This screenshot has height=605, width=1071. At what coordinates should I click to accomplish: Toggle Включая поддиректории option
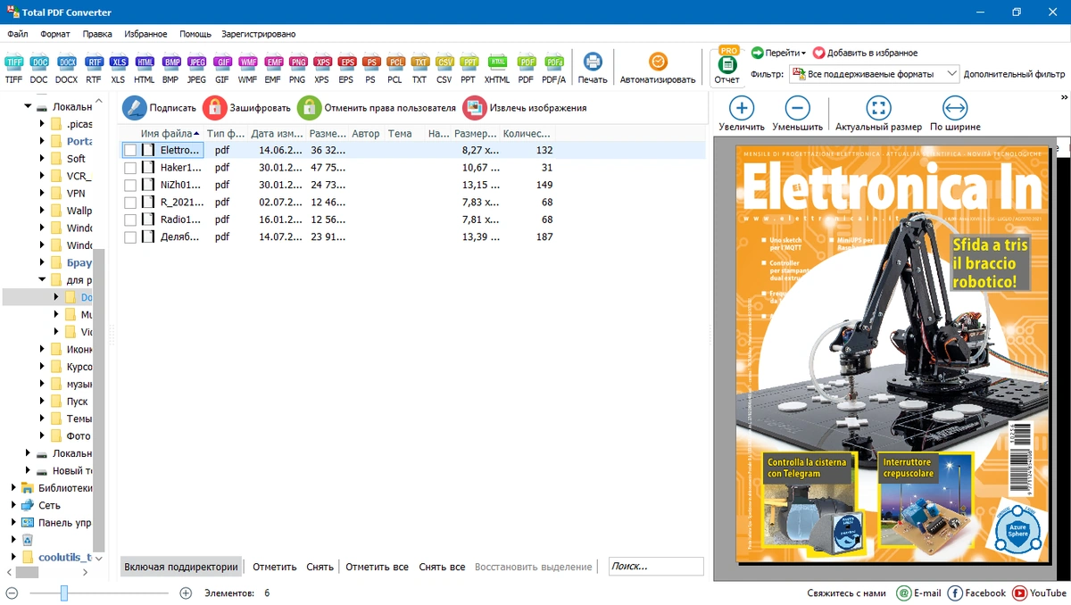tap(181, 567)
